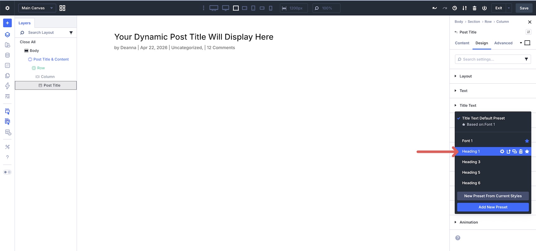Select the Layers tab
The height and width of the screenshot is (251, 536).
click(25, 23)
